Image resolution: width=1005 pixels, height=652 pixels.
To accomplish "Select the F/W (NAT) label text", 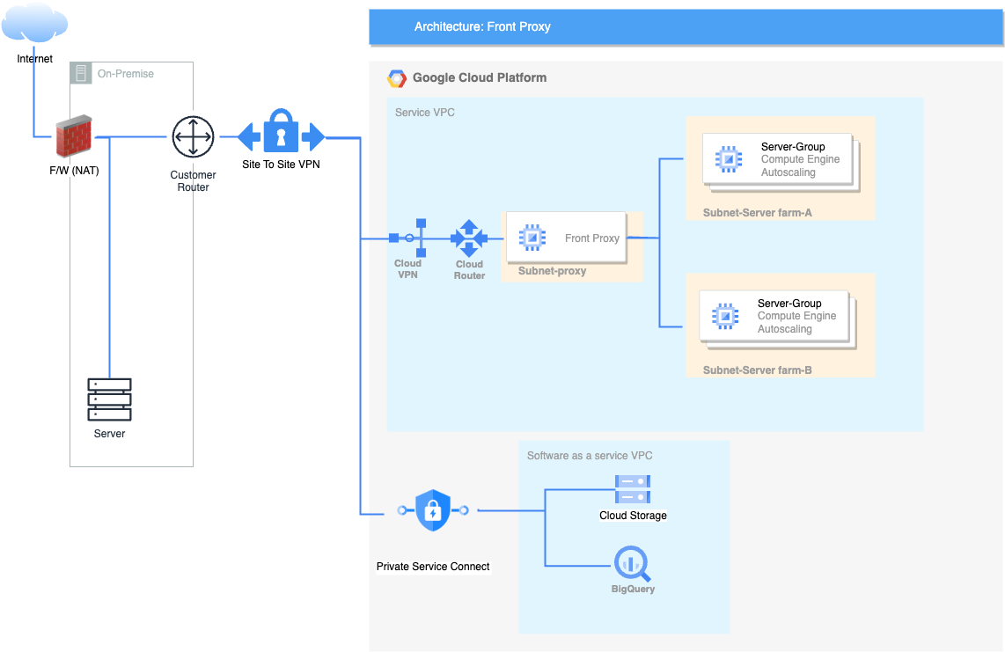I will (x=74, y=171).
